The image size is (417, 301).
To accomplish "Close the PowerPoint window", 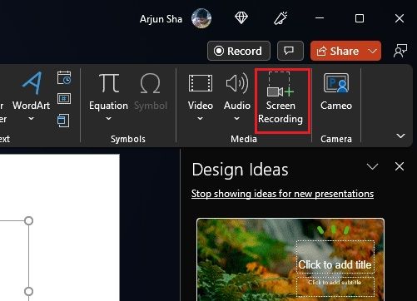I will 400,18.
